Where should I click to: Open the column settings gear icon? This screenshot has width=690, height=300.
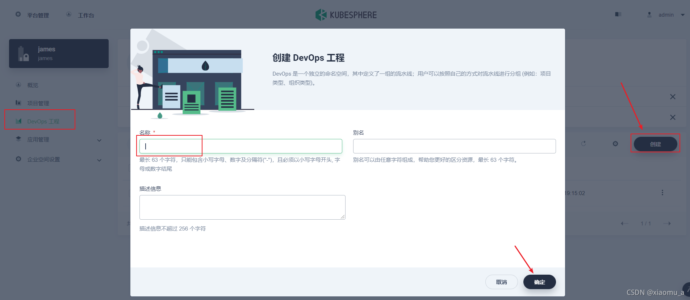point(615,144)
